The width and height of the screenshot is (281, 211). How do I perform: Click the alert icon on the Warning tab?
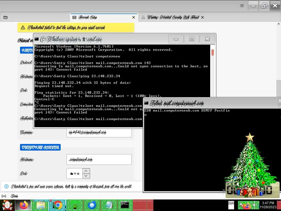(143, 17)
